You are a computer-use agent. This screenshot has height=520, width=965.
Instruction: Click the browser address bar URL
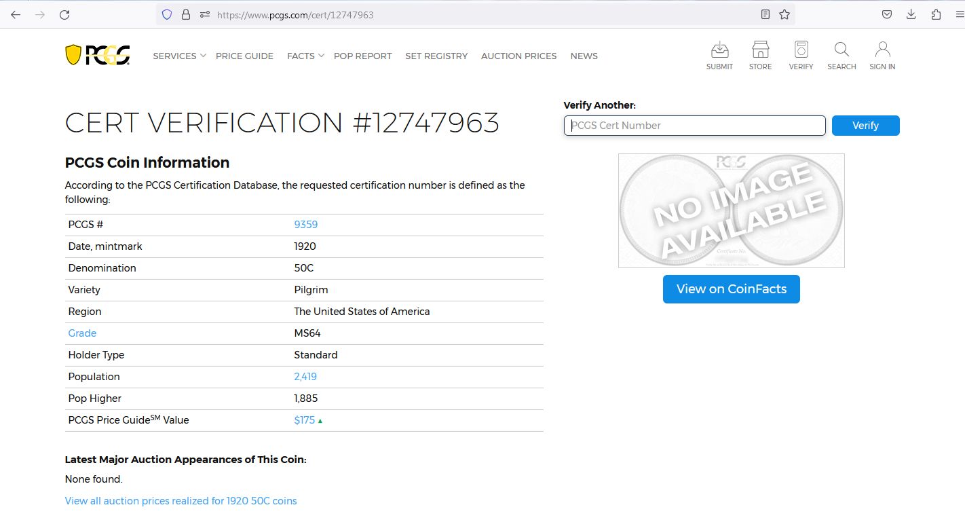[x=295, y=15]
